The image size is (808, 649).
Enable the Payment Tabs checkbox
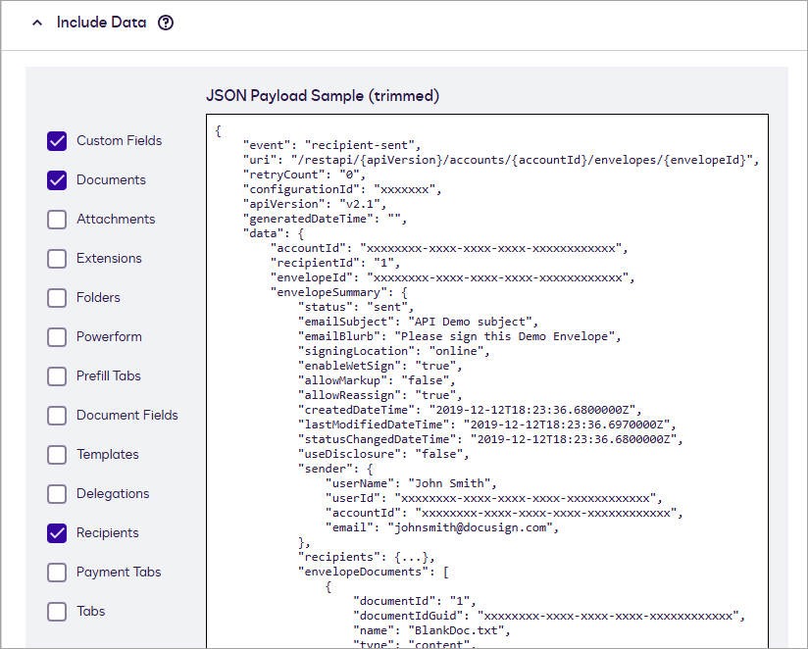click(x=57, y=572)
